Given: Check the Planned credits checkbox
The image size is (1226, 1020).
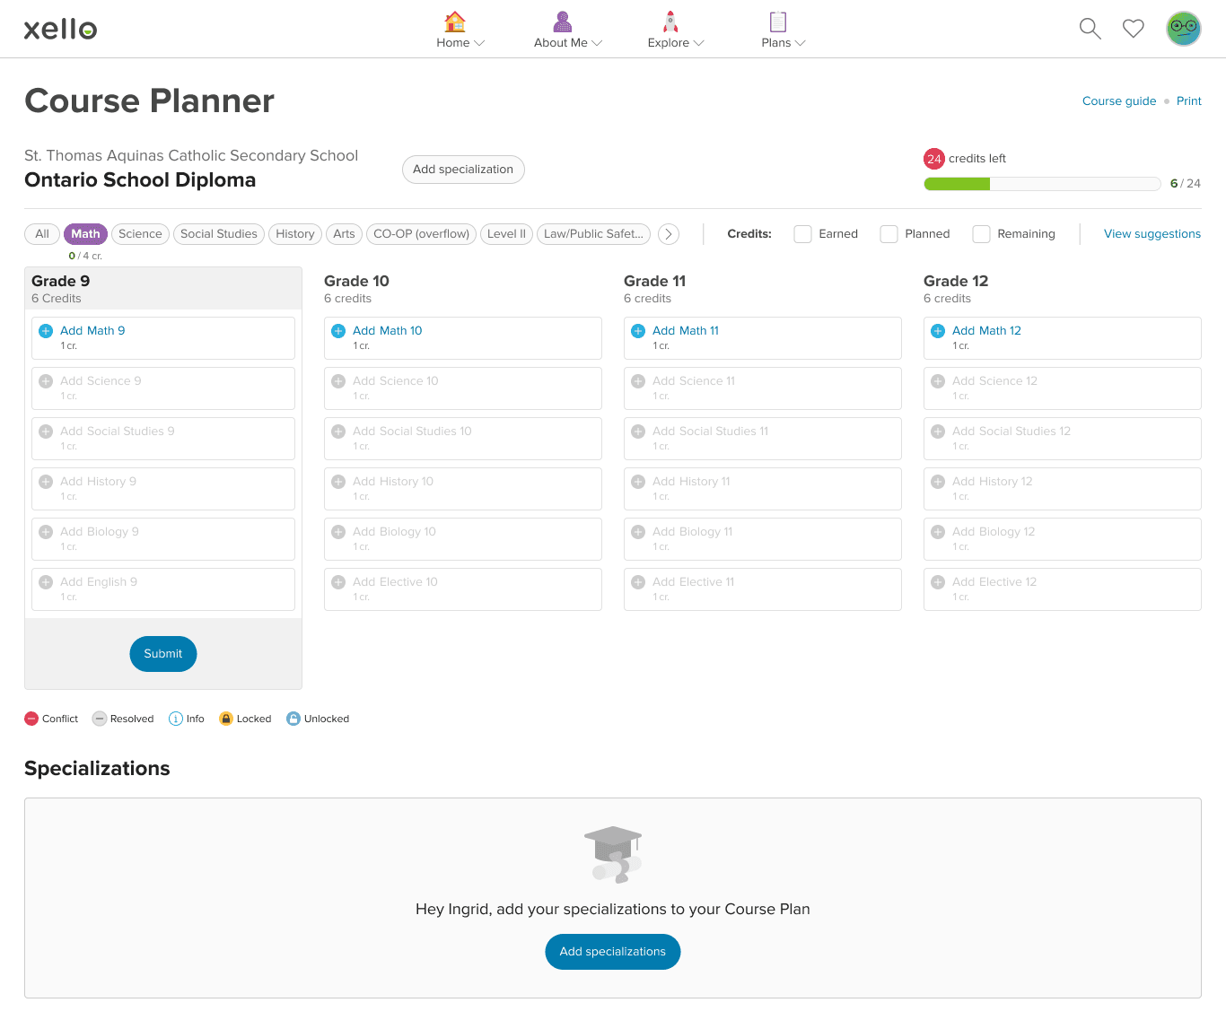Looking at the screenshot, I should coord(889,234).
